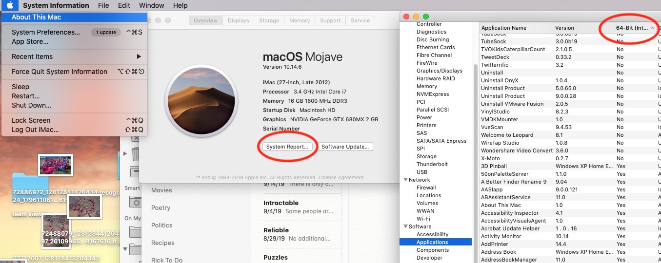Click the macOS Mojave desert image

click(x=201, y=100)
